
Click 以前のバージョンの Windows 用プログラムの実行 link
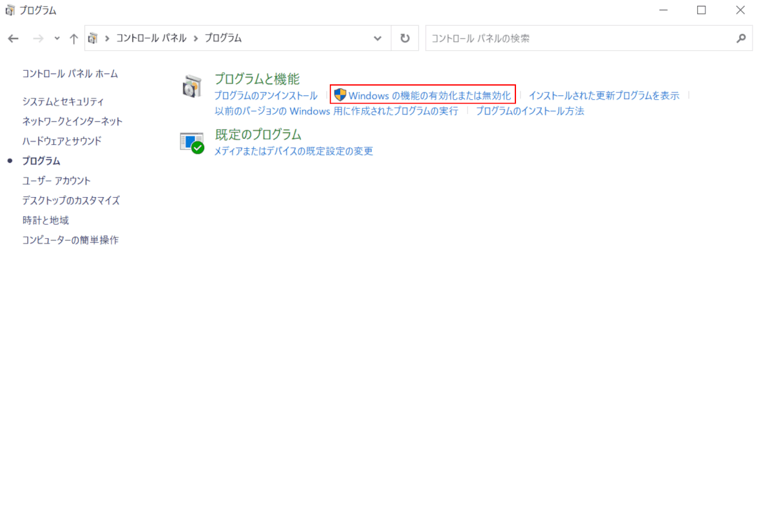click(x=336, y=111)
